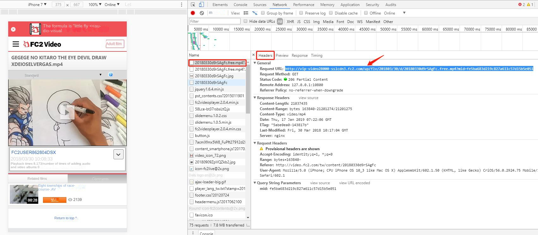Click the yellow warning count indicator
Viewport: 538px width, 235px height.
click(x=530, y=4)
